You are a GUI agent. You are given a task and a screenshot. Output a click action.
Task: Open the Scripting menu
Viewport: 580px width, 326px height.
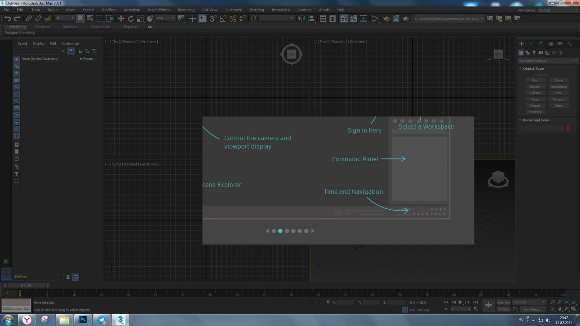pyautogui.click(x=256, y=10)
